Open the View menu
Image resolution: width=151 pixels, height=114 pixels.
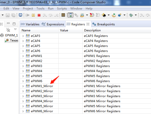point(16,9)
